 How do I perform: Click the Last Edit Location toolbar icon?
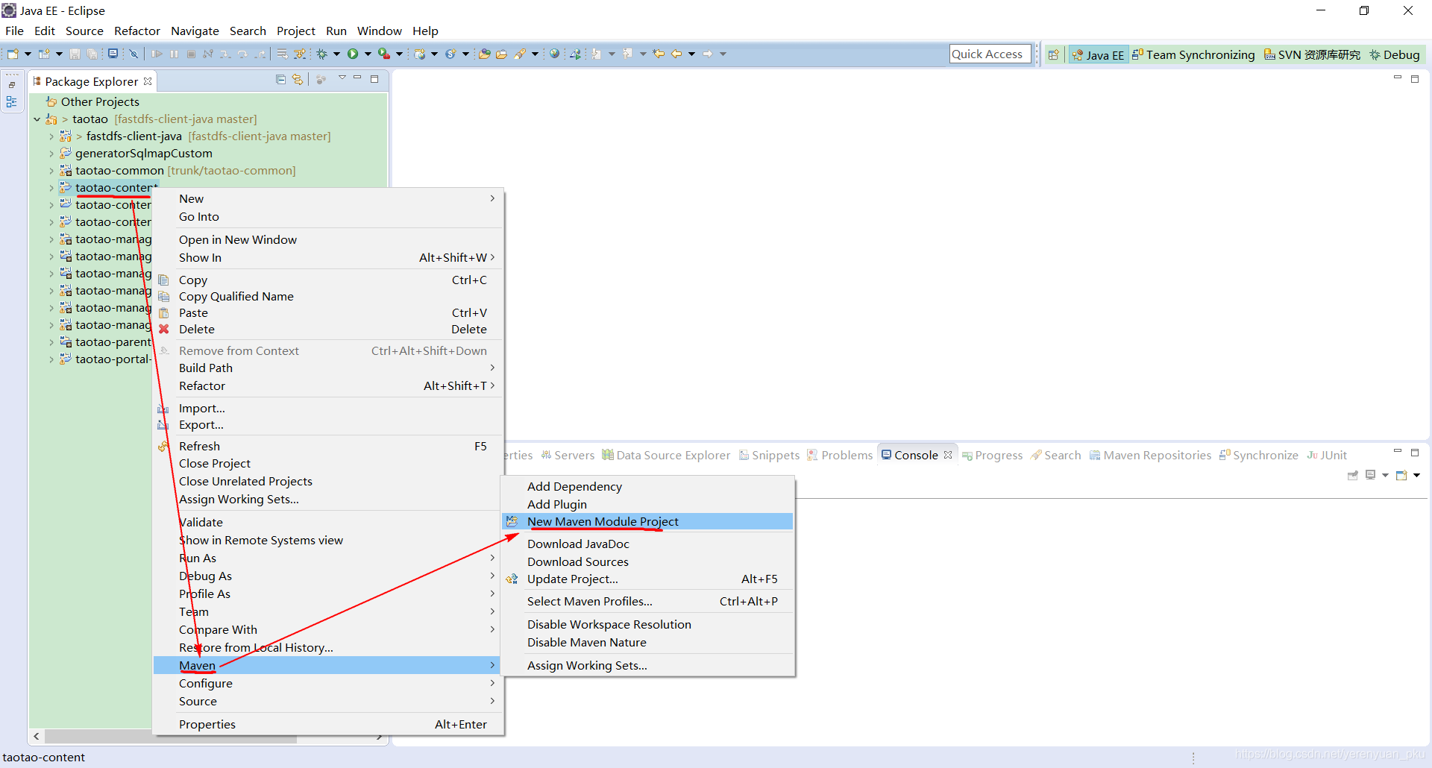pyautogui.click(x=659, y=54)
